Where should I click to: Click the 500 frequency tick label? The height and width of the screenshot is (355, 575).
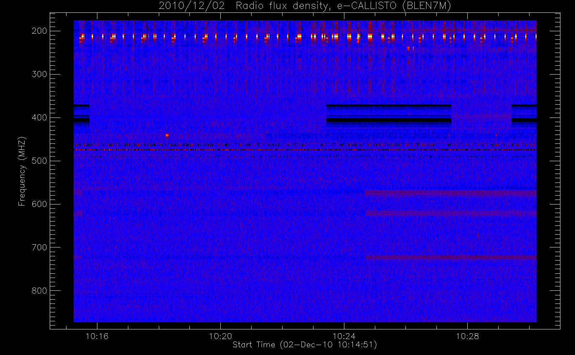(x=39, y=161)
